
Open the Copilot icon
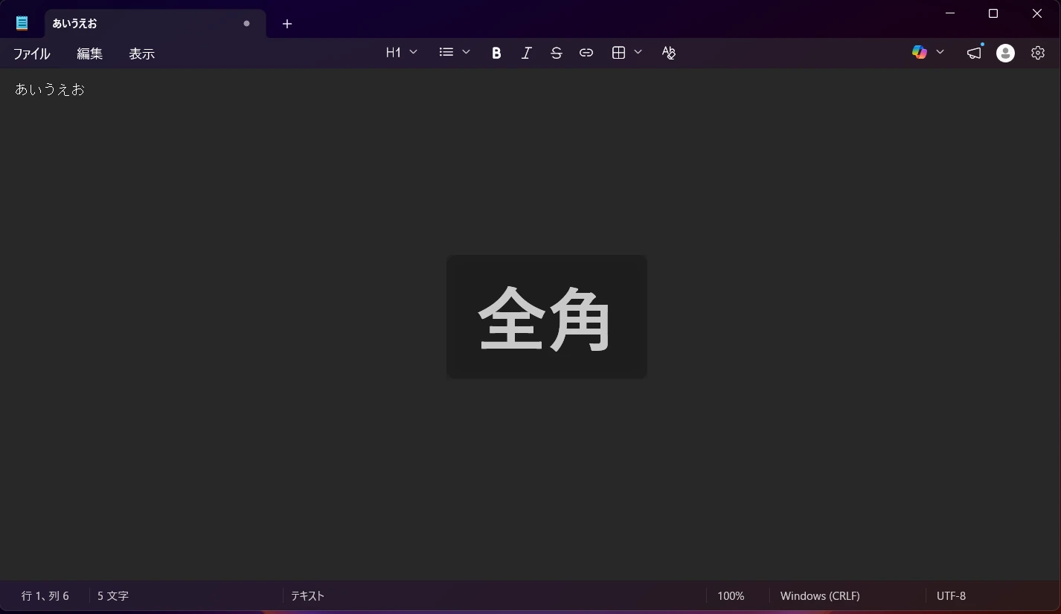pos(920,52)
